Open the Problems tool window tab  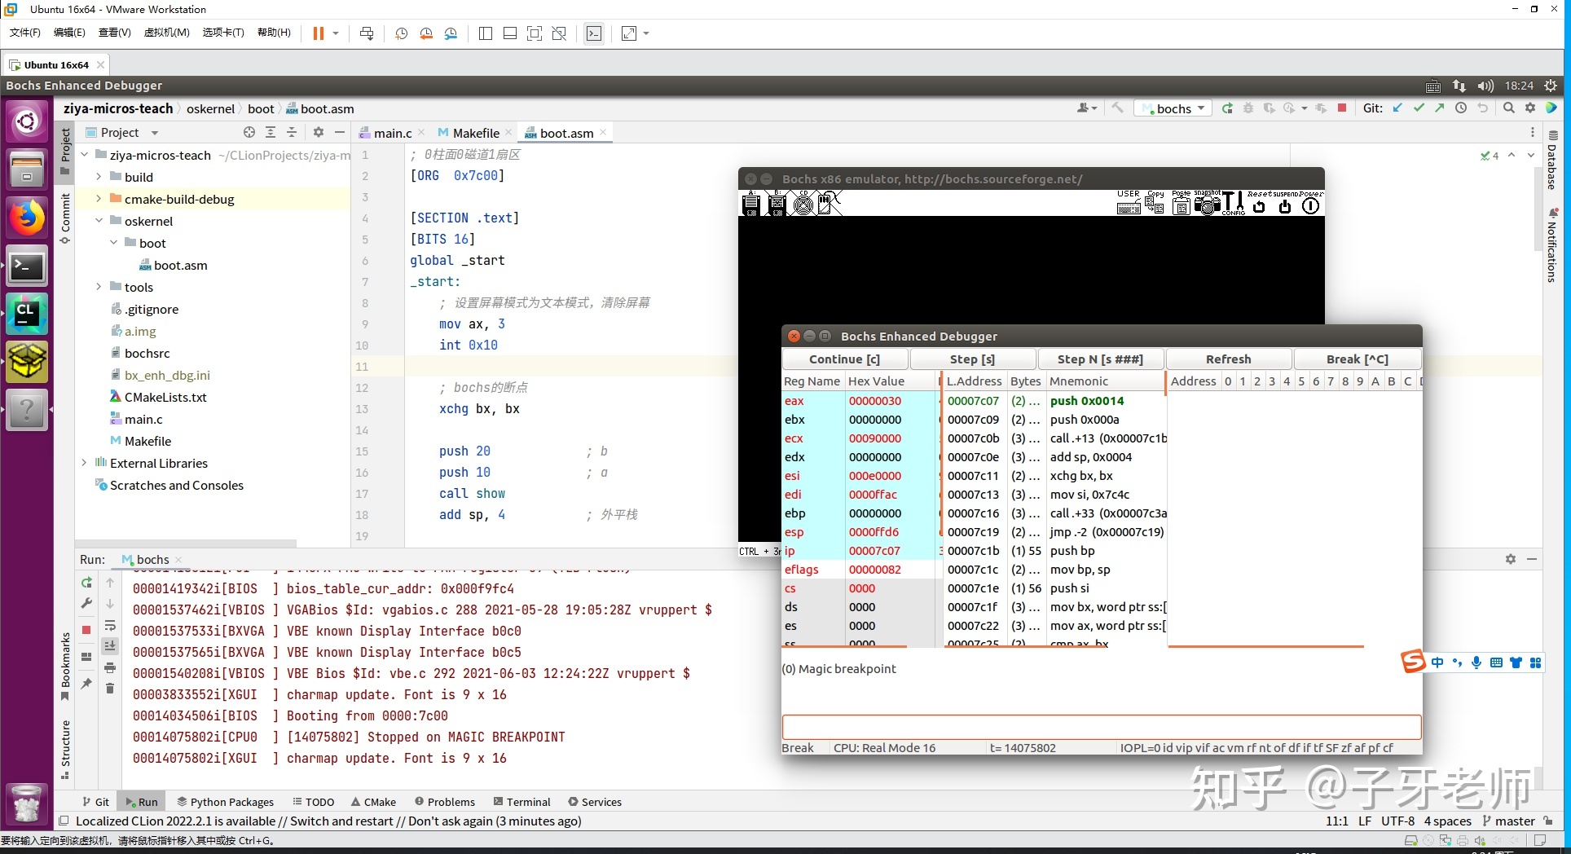(445, 802)
